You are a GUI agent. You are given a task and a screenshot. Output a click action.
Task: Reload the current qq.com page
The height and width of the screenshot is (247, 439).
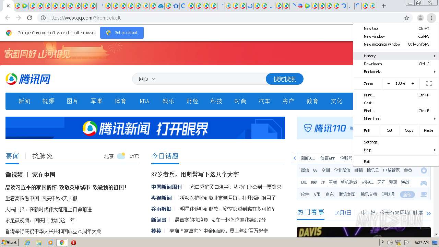coord(29,18)
